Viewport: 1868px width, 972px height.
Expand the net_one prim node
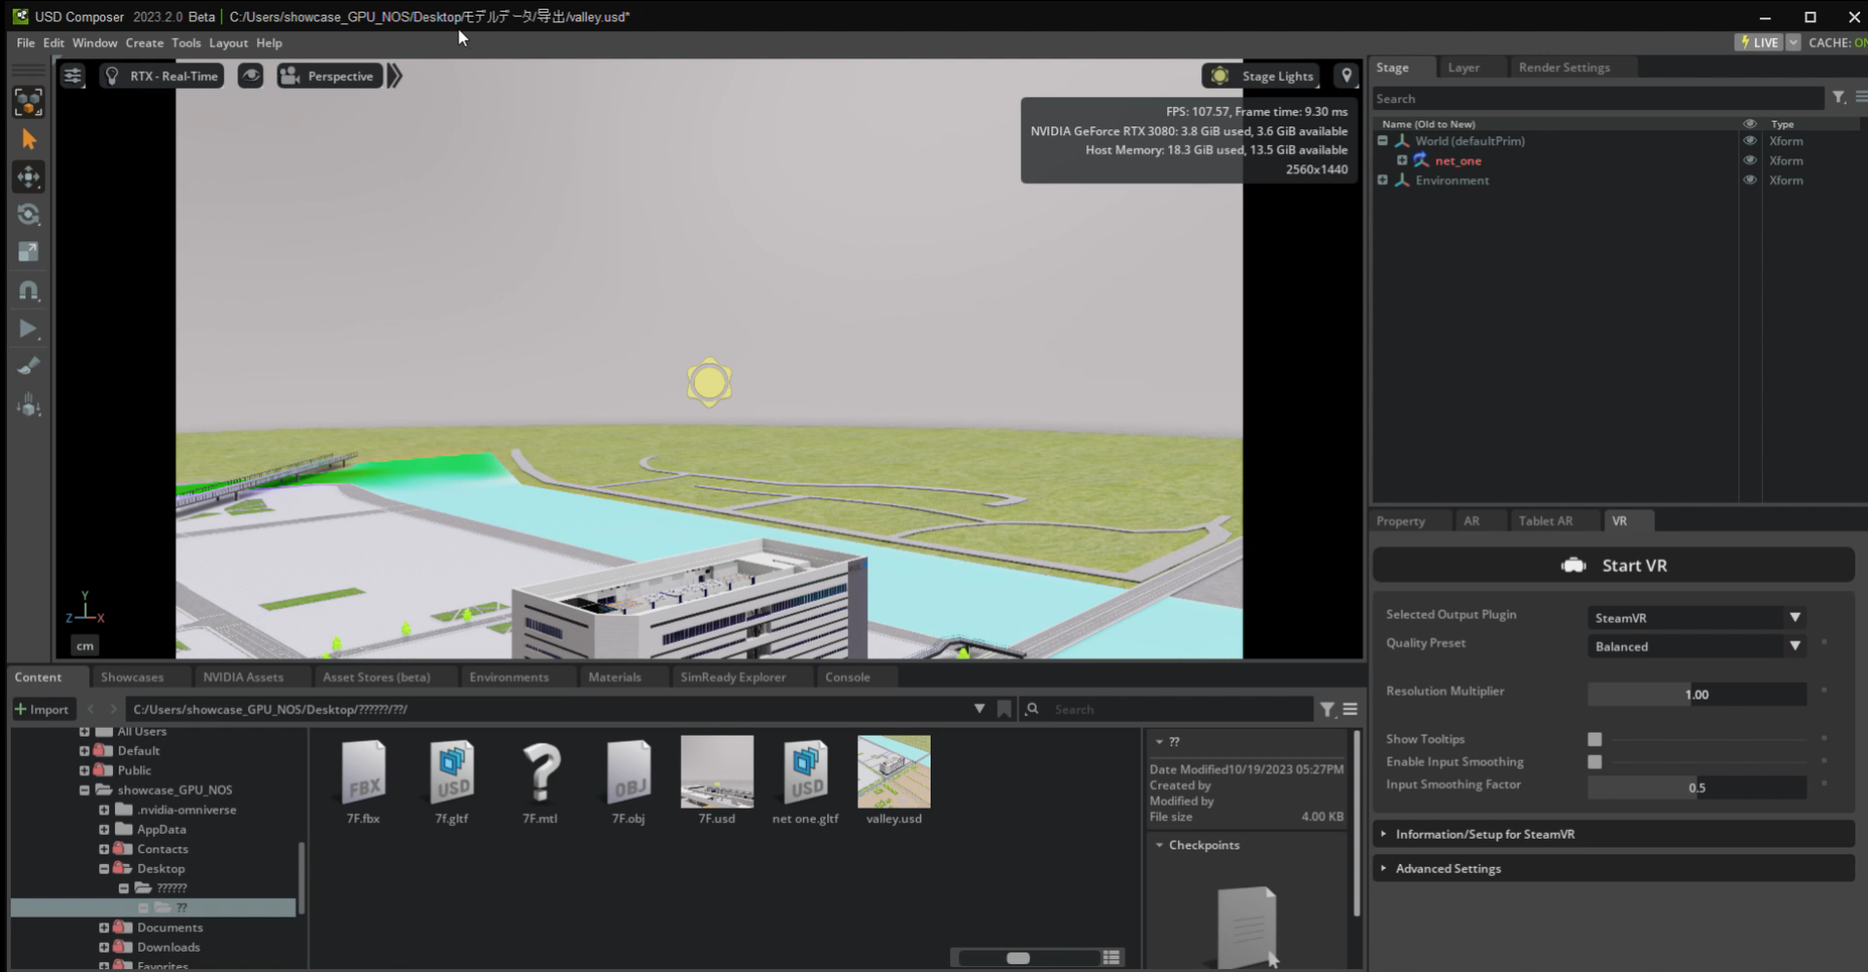pos(1402,161)
